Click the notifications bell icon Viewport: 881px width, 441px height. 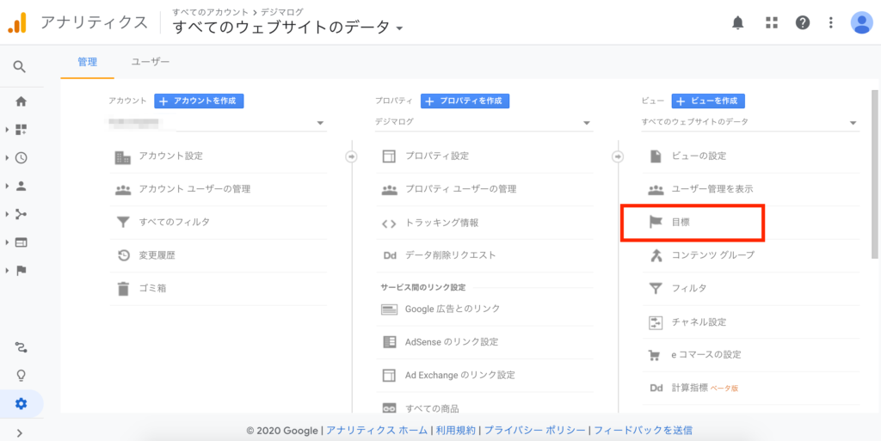point(737,23)
